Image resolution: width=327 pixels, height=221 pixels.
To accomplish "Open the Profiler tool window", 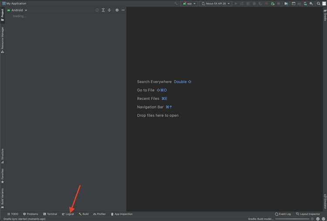I will (x=99, y=214).
